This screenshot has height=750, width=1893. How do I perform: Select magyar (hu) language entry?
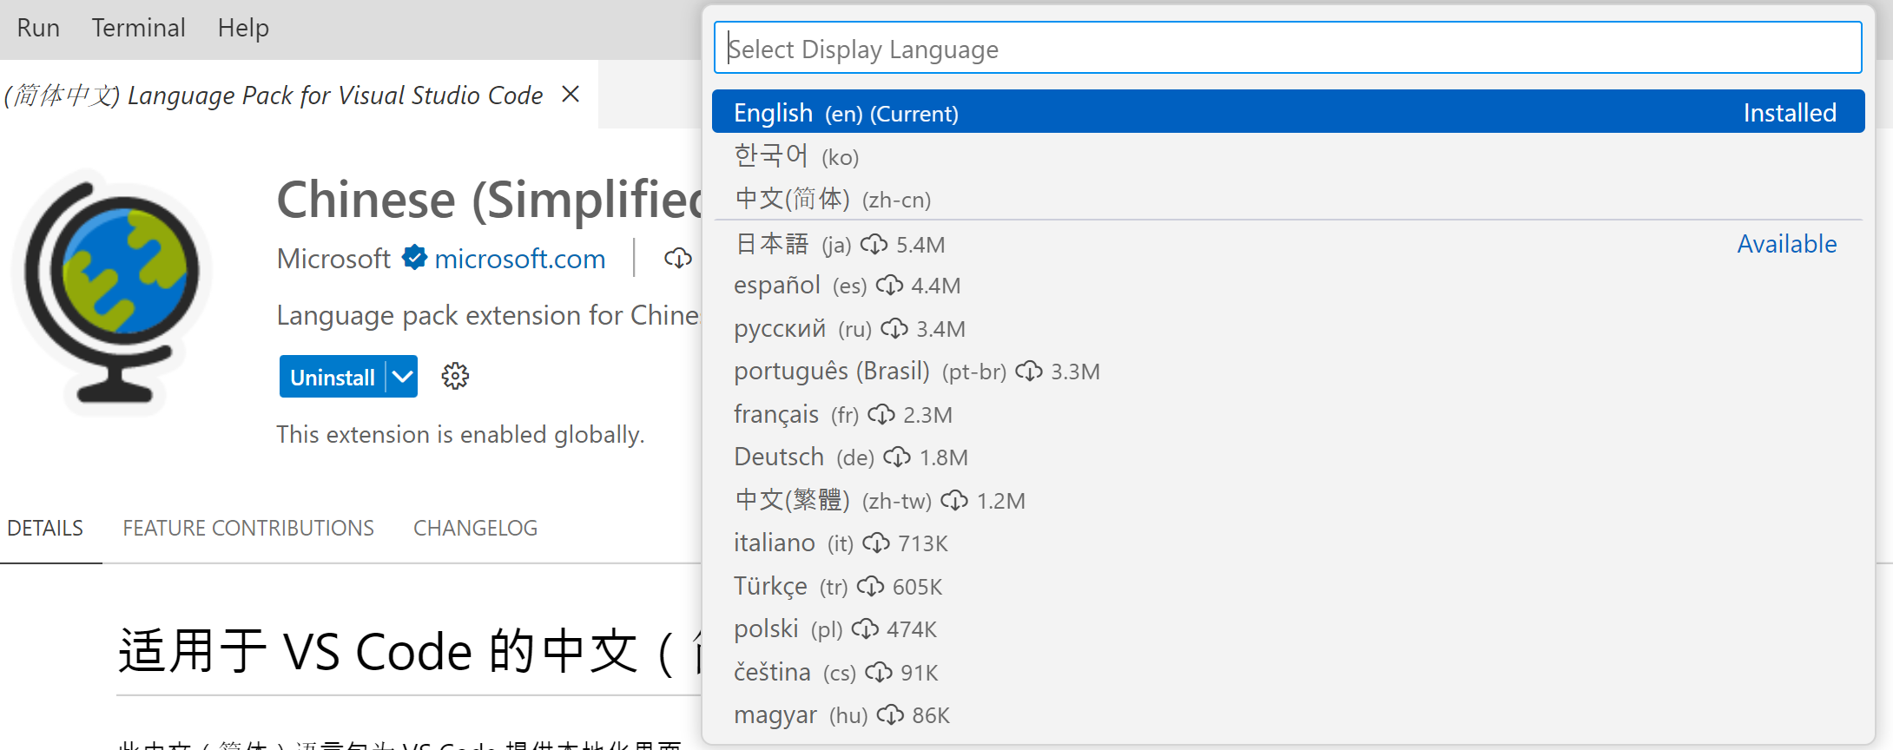1288,715
